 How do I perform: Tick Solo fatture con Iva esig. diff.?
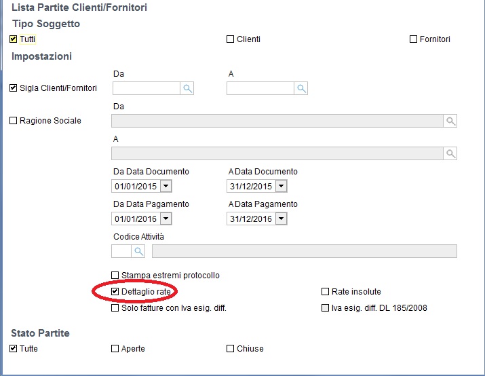[x=115, y=308]
